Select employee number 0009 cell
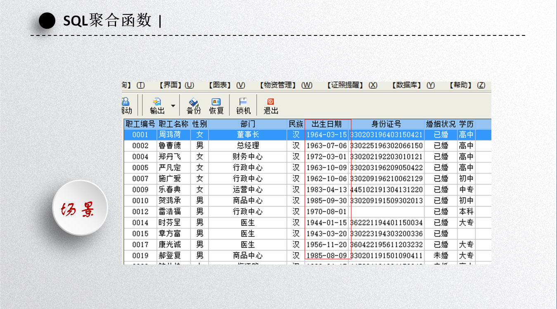The image size is (557, 309). pos(140,190)
